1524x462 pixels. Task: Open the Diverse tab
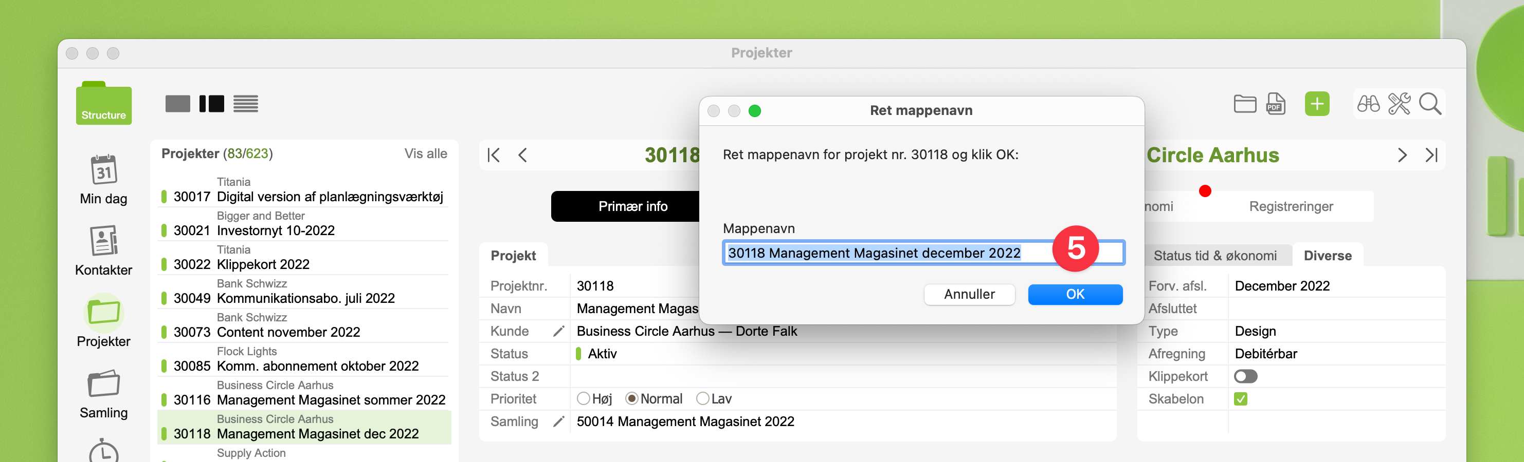click(x=1327, y=256)
